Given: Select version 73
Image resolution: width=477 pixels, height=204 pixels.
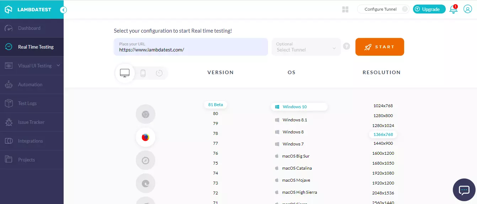Looking at the screenshot, I should tap(215, 183).
